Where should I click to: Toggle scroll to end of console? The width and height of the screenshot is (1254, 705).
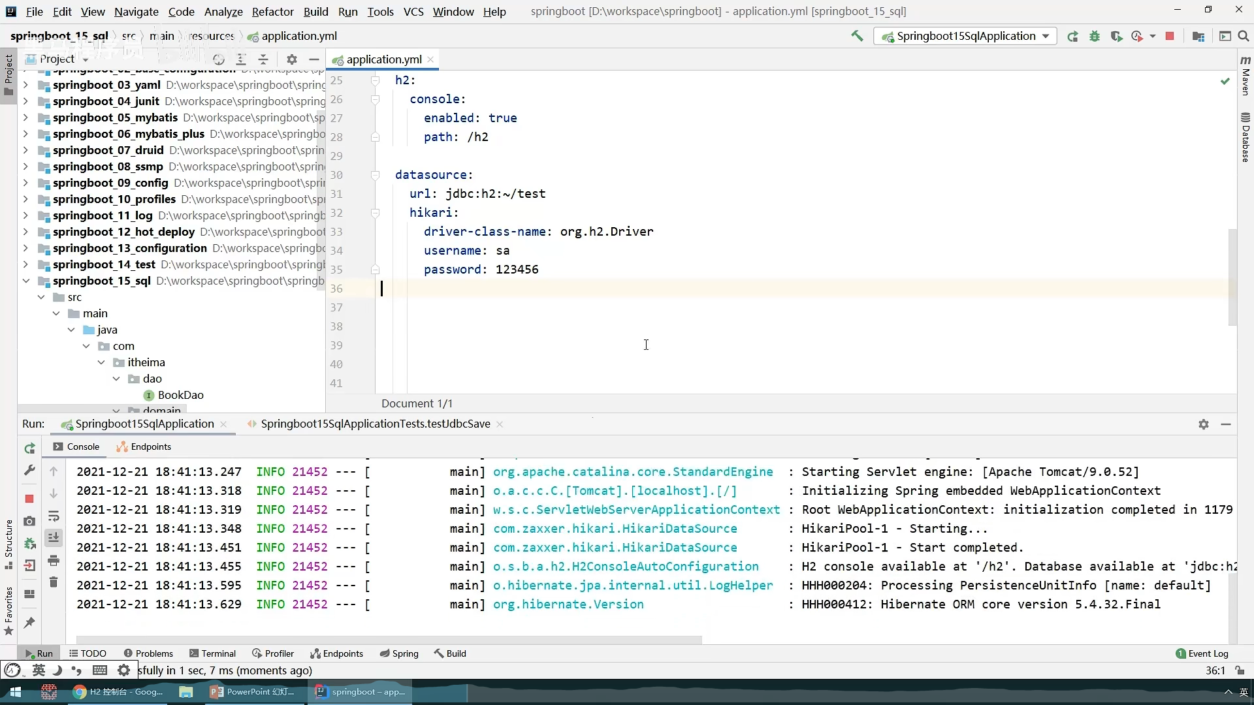[54, 537]
